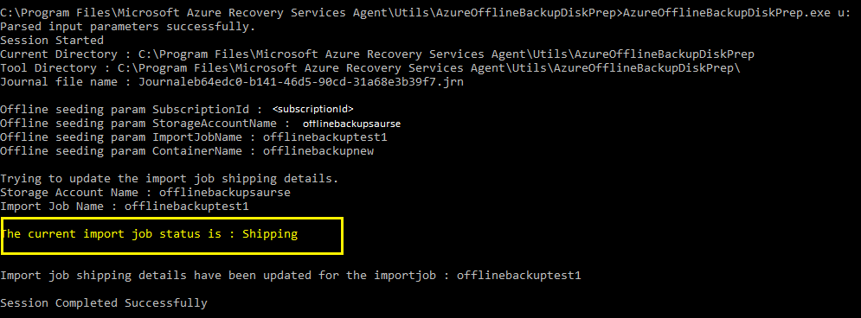Screen dimensions: 861x318
Task: Click the 'Parsed input parameters successfully' line
Action: click(128, 27)
